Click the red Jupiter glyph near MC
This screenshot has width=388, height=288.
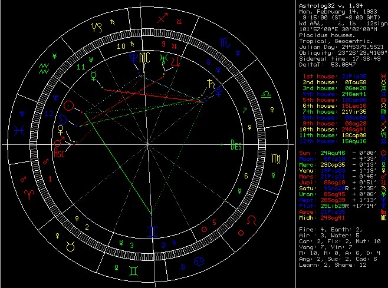tap(175, 61)
